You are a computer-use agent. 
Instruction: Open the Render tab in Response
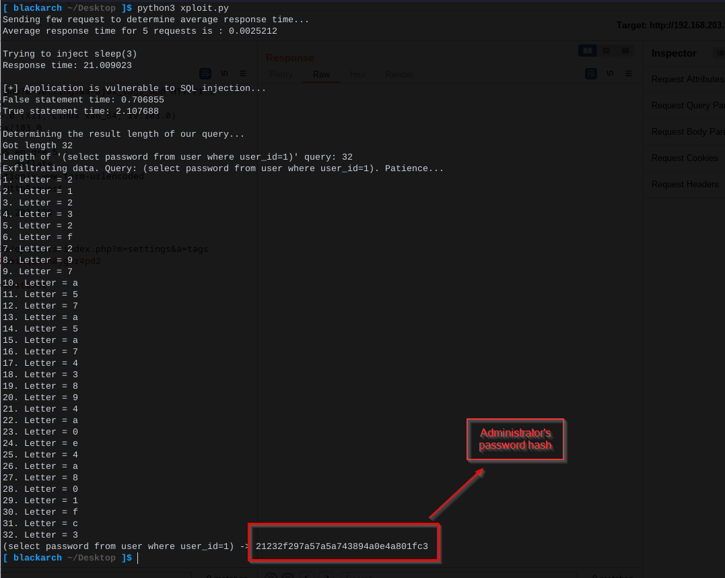click(399, 75)
